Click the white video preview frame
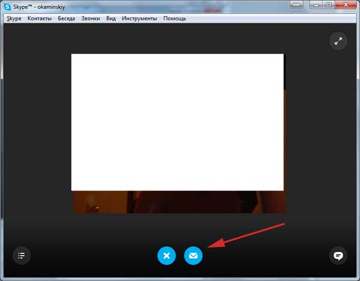 178,122
